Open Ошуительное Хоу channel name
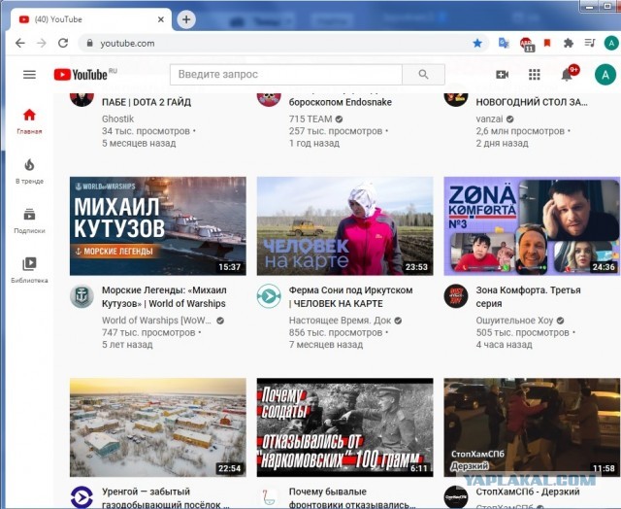This screenshot has width=621, height=509. click(x=514, y=321)
